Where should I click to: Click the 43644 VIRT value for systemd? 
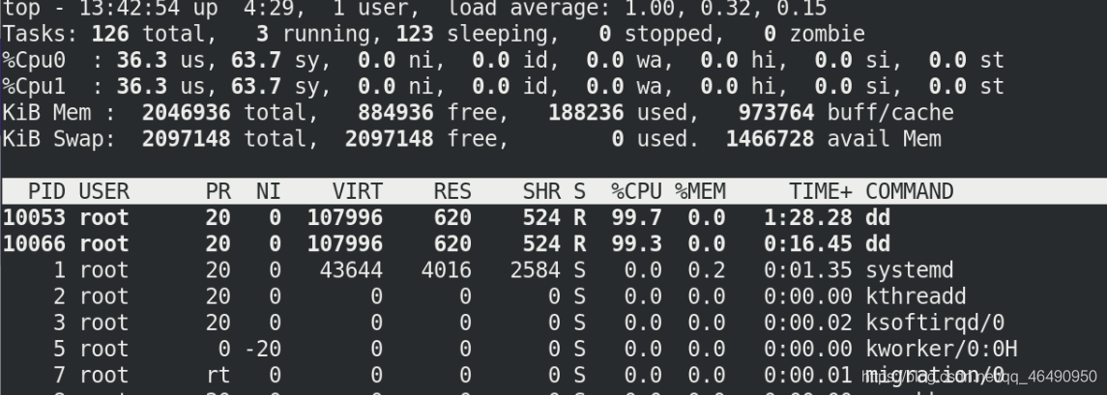coord(351,270)
